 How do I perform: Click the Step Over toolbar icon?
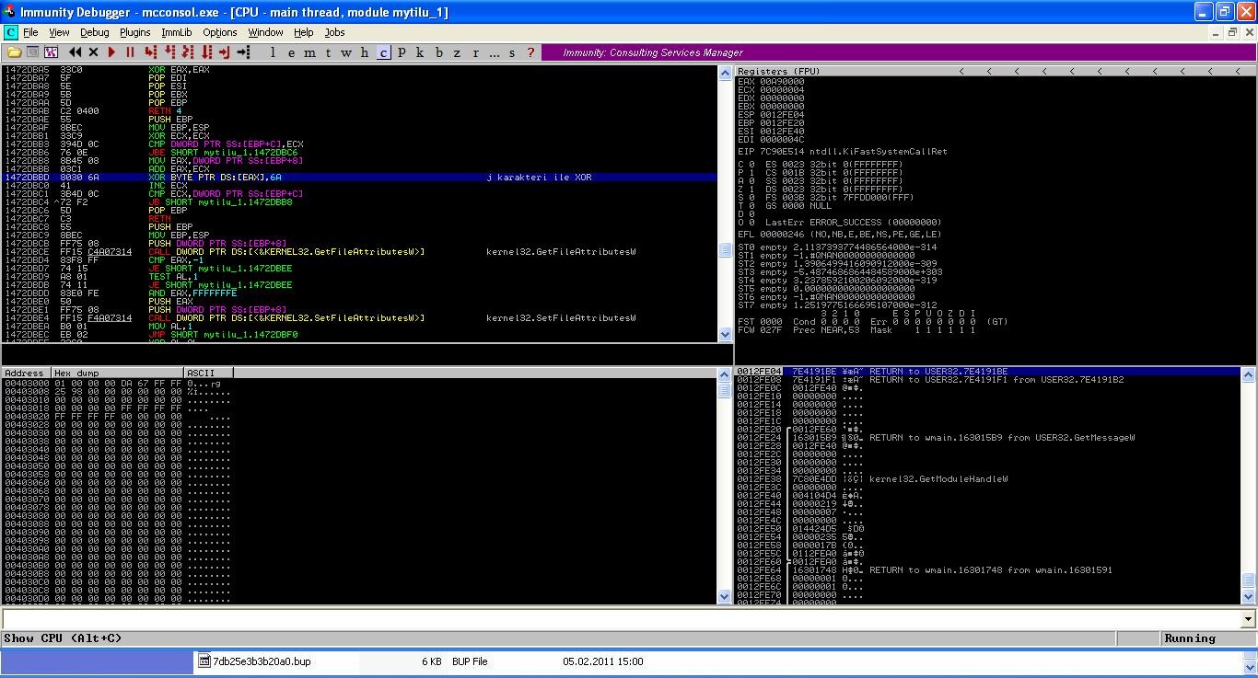coord(169,52)
